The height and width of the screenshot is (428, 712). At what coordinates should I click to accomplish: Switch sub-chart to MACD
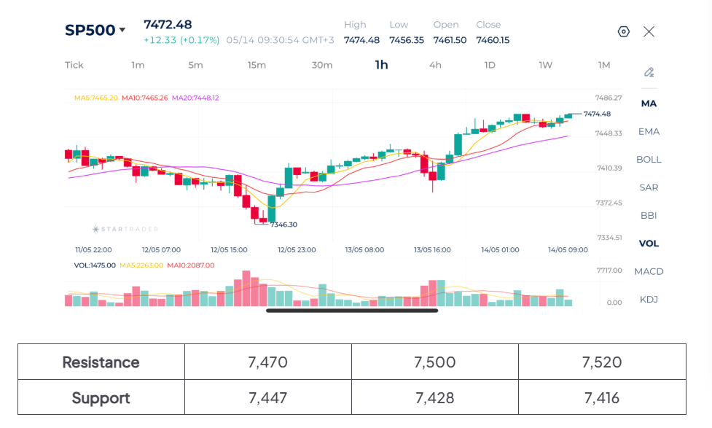[649, 272]
